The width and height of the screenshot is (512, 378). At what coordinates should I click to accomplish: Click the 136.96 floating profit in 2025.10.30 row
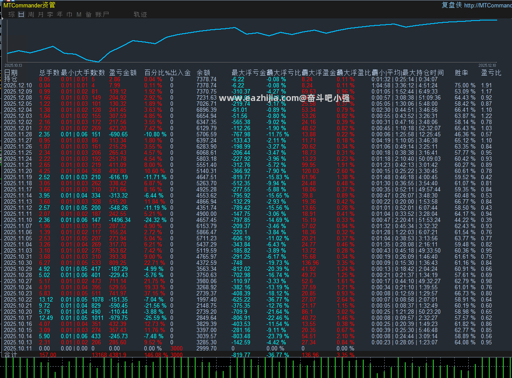coord(310,263)
